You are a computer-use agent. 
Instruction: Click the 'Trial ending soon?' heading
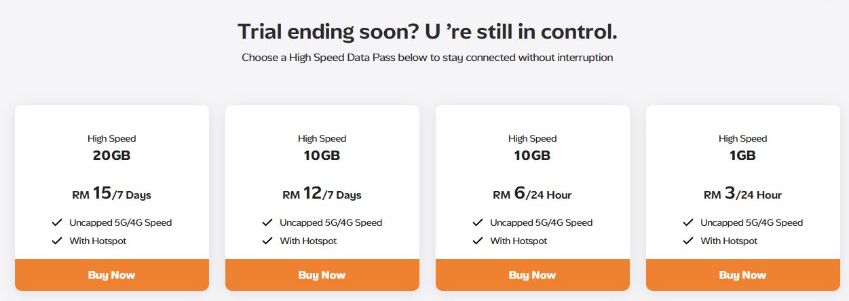tap(427, 31)
